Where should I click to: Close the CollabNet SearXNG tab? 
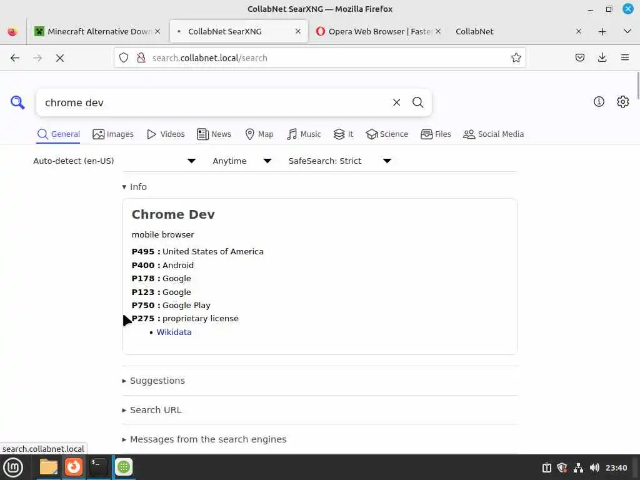pyautogui.click(x=298, y=31)
